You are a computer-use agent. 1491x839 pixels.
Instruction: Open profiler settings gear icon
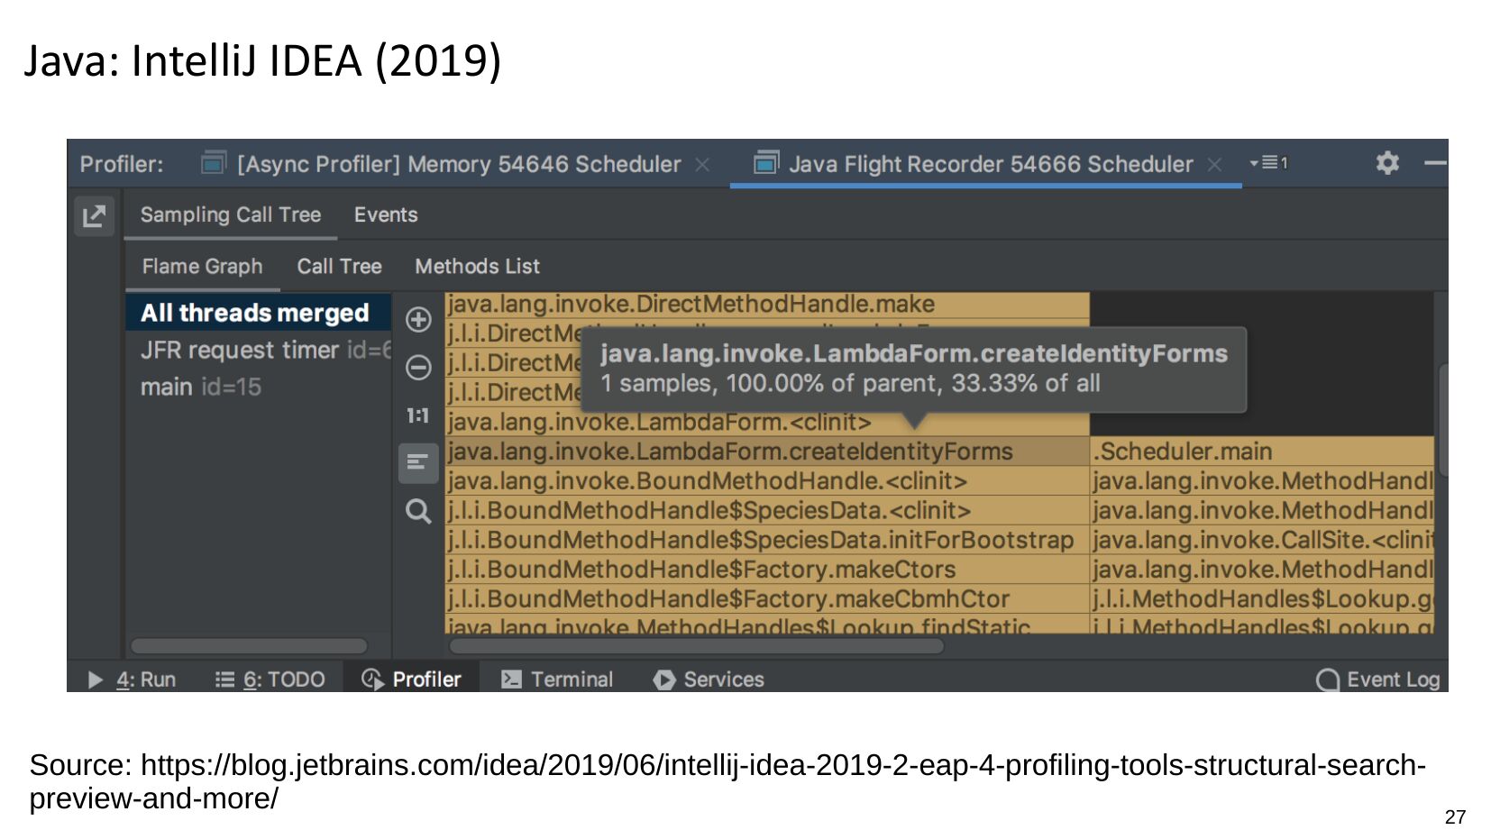(1387, 163)
